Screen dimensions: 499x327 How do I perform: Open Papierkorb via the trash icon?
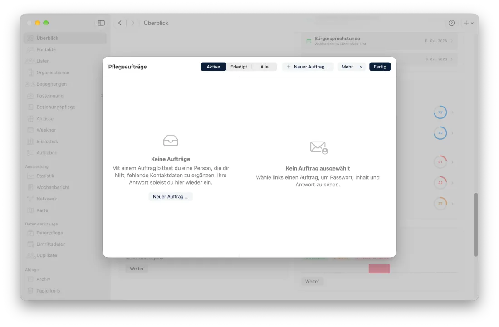point(30,291)
